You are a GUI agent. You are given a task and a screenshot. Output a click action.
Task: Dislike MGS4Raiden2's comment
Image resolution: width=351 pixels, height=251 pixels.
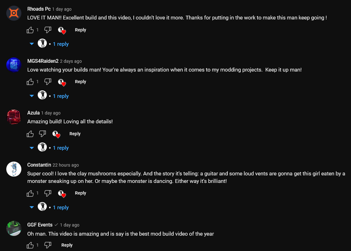point(48,82)
